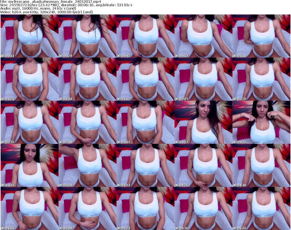Select the thumbnail at timestamp 00:04:55
Viewport: 291px width, 230px height.
click(30, 208)
